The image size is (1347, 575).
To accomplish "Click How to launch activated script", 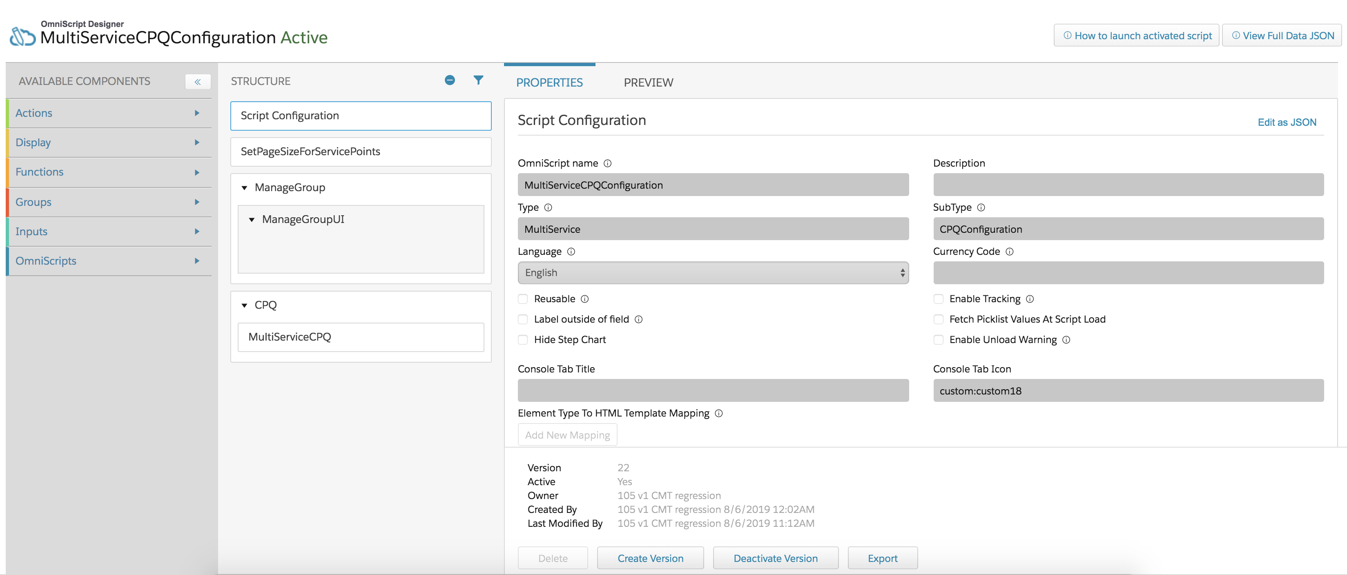I will 1137,36.
